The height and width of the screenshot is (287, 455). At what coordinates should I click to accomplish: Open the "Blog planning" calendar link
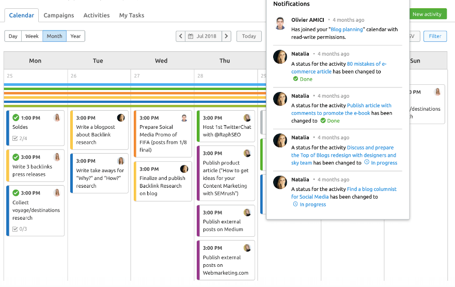coord(347,29)
